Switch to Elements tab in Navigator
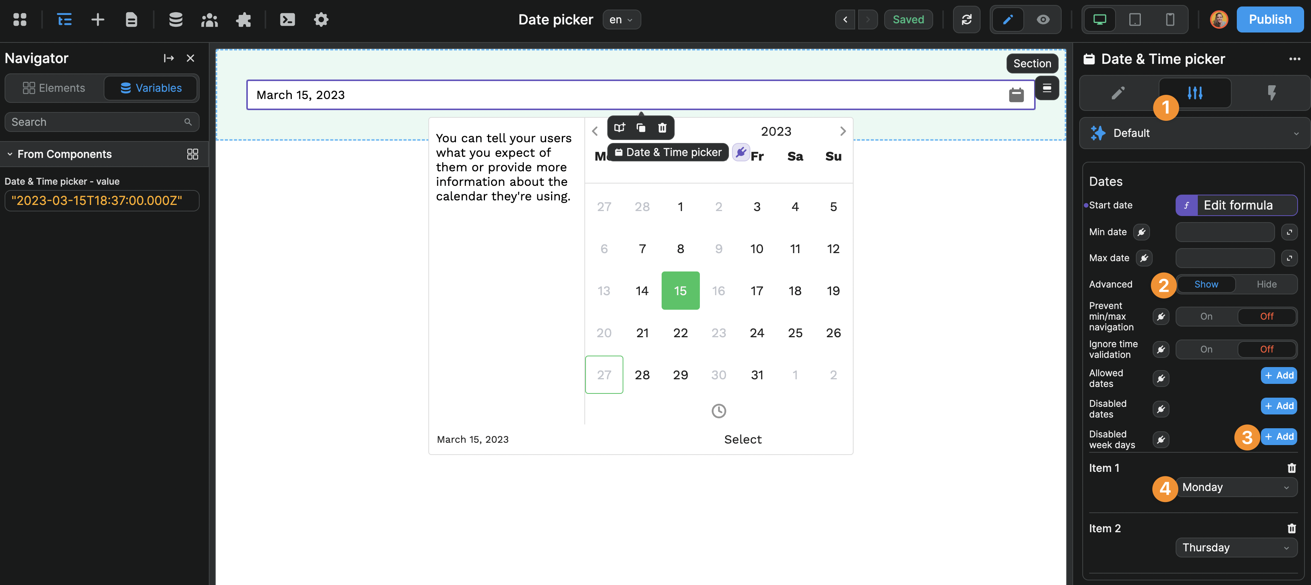The height and width of the screenshot is (585, 1311). pyautogui.click(x=54, y=88)
